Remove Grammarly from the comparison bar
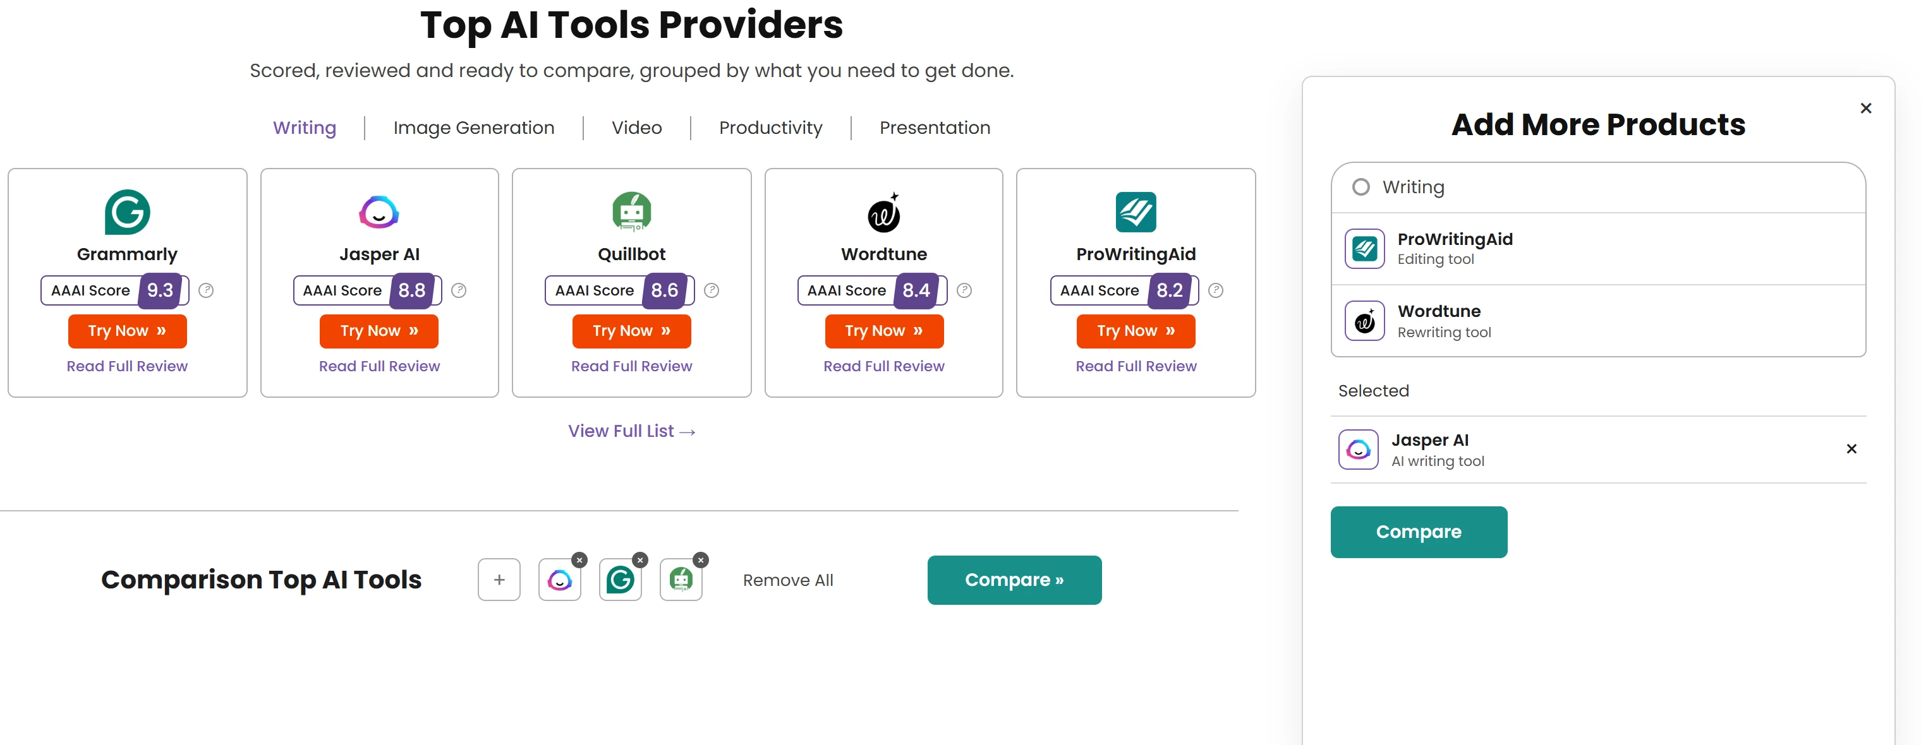 click(x=640, y=560)
